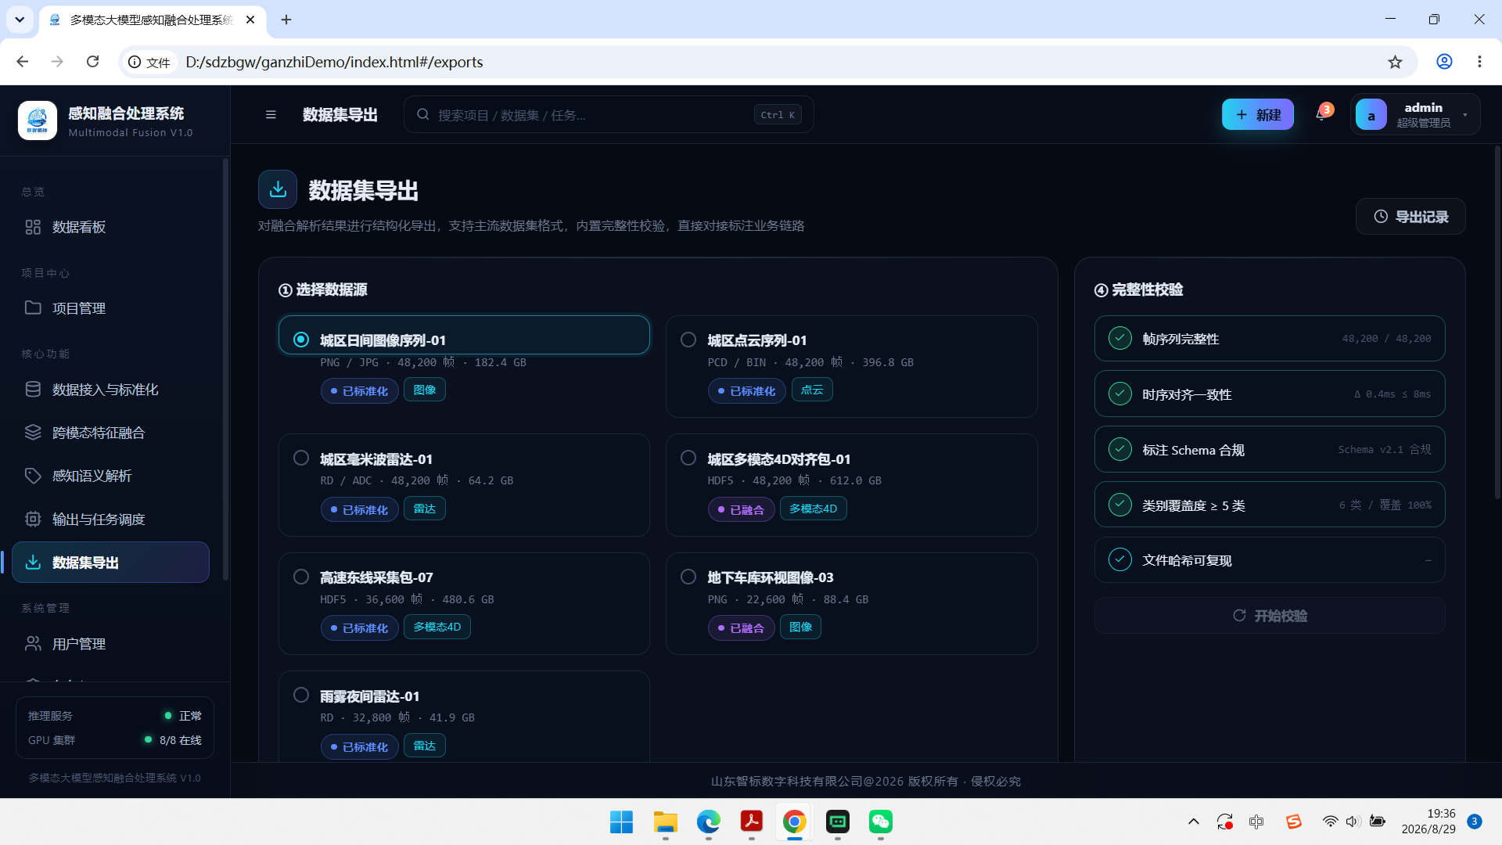Open WeChat from the taskbar

[881, 822]
